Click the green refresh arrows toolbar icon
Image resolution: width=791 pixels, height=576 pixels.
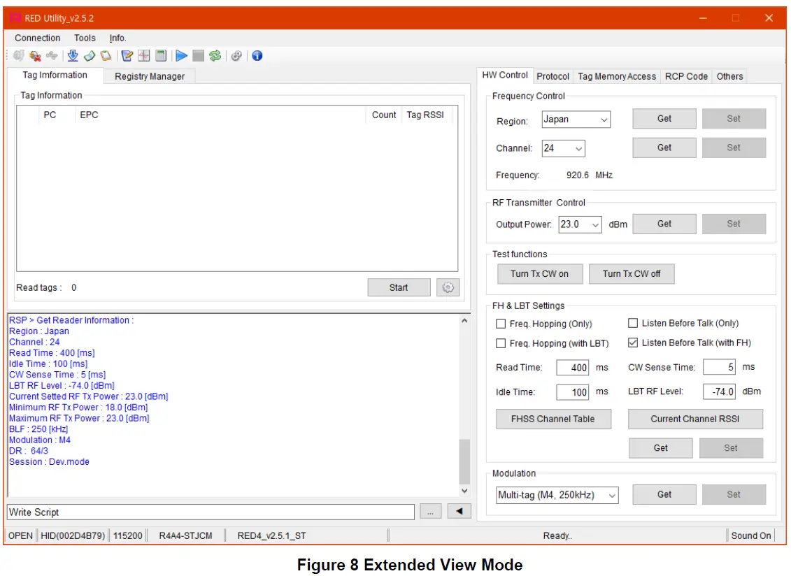click(x=215, y=56)
